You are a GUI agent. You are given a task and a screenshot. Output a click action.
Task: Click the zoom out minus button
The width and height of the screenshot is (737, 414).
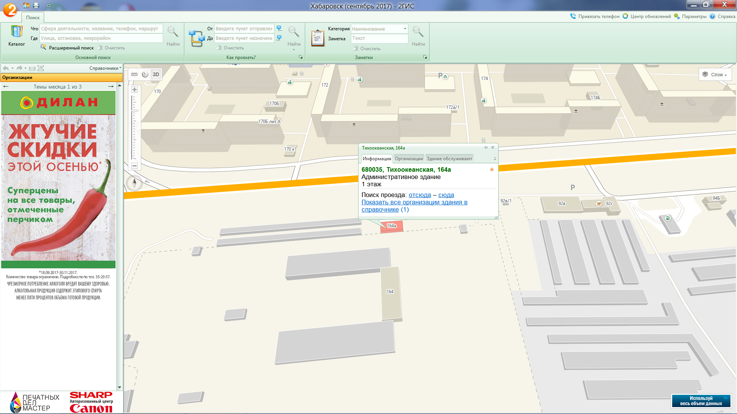click(134, 166)
